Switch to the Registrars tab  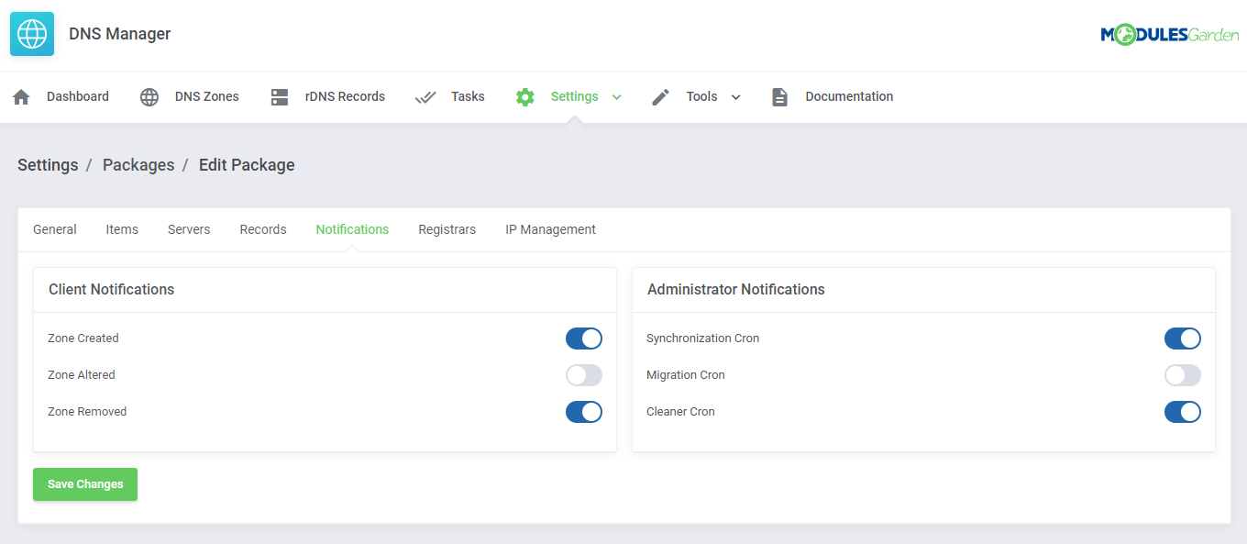point(447,228)
